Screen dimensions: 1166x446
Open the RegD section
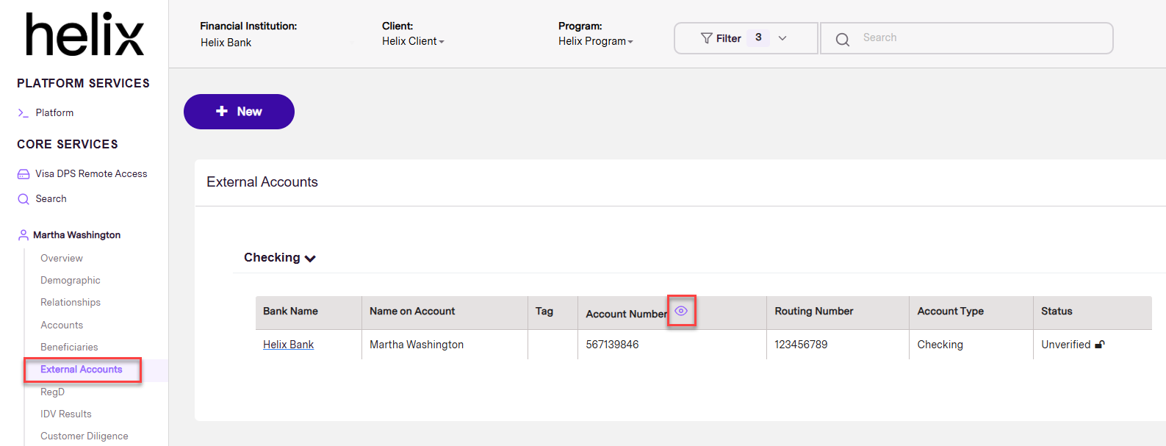click(x=52, y=392)
